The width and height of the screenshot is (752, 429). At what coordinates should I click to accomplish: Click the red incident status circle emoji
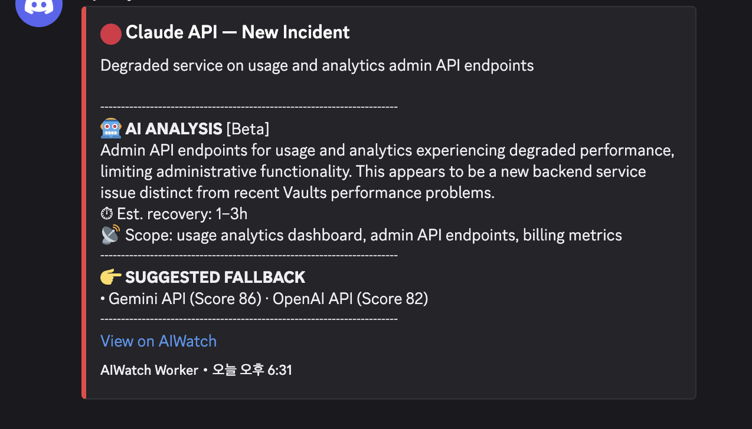(110, 34)
